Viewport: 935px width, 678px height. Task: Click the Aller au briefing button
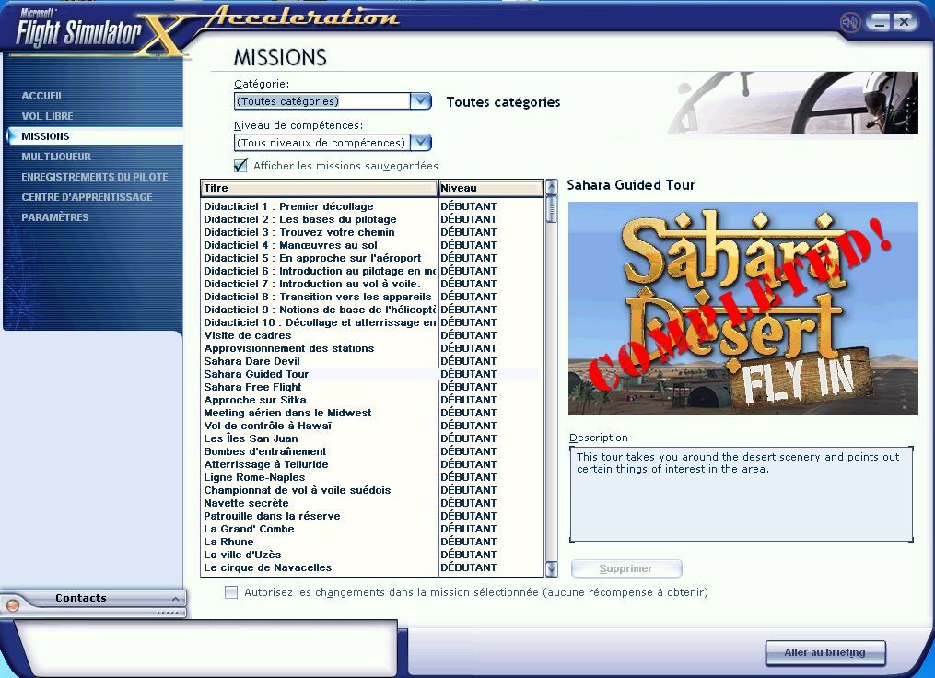825,652
